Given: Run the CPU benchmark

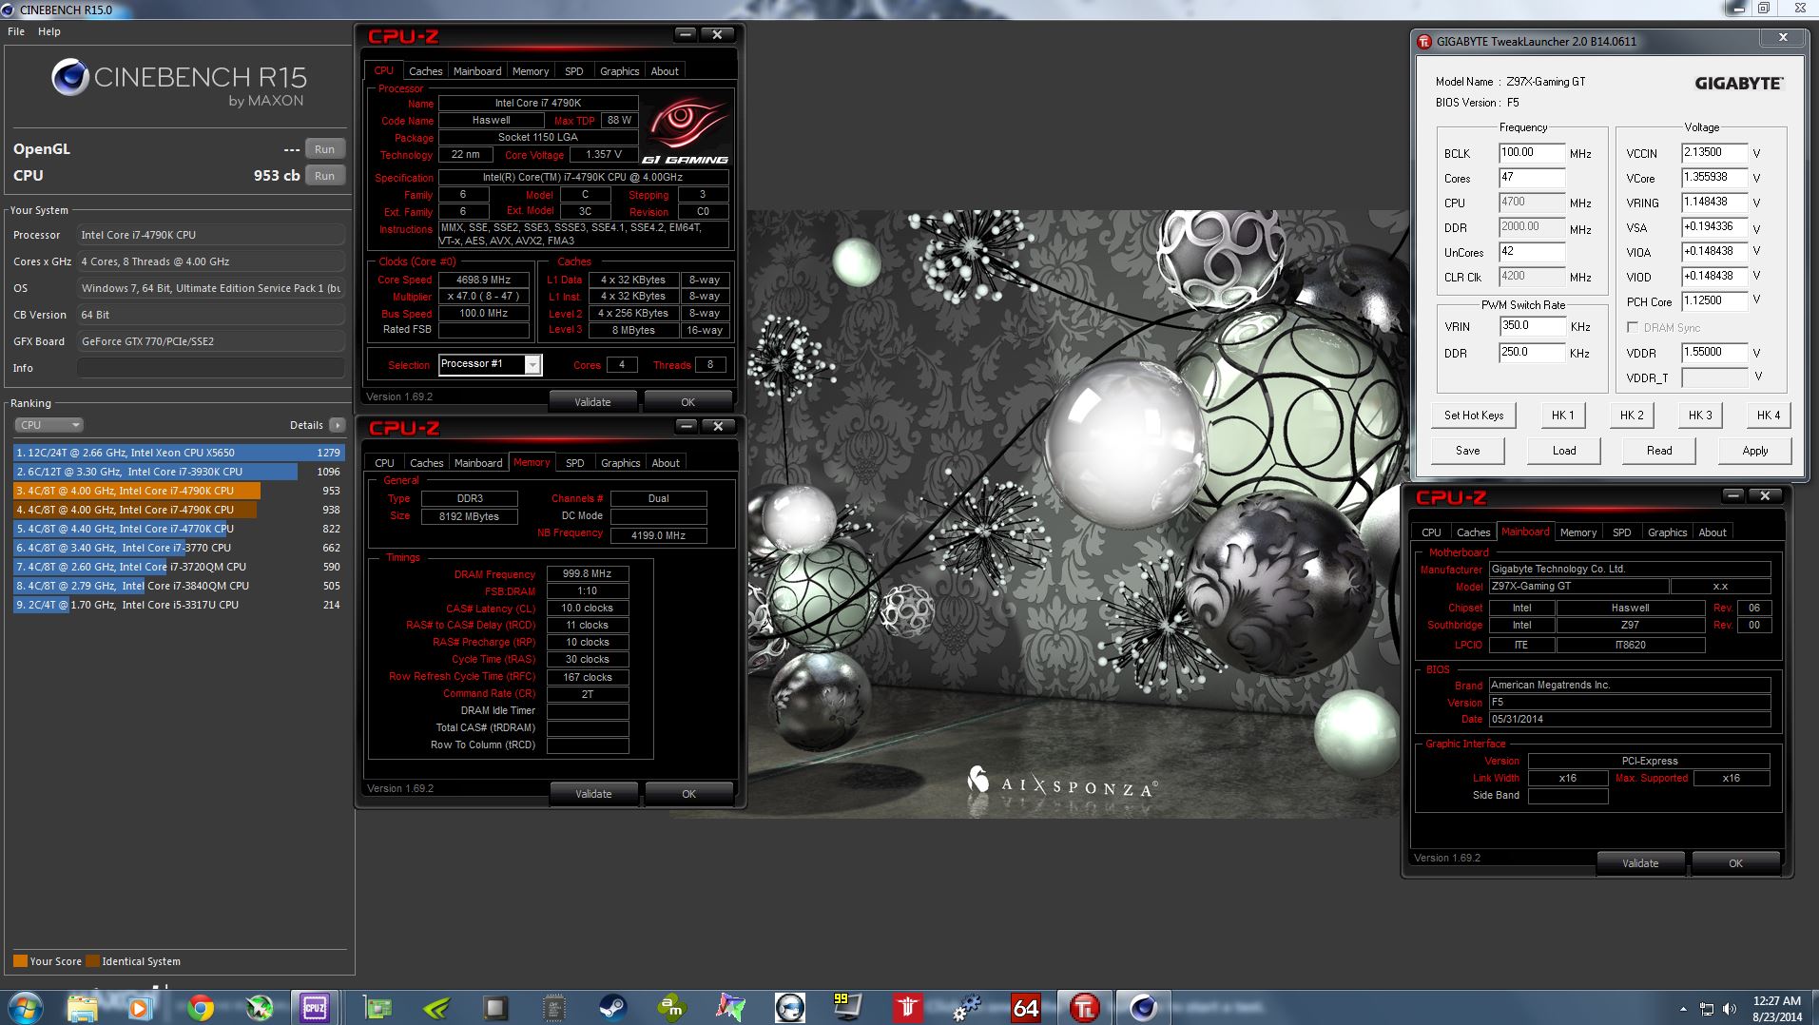Looking at the screenshot, I should pyautogui.click(x=324, y=176).
